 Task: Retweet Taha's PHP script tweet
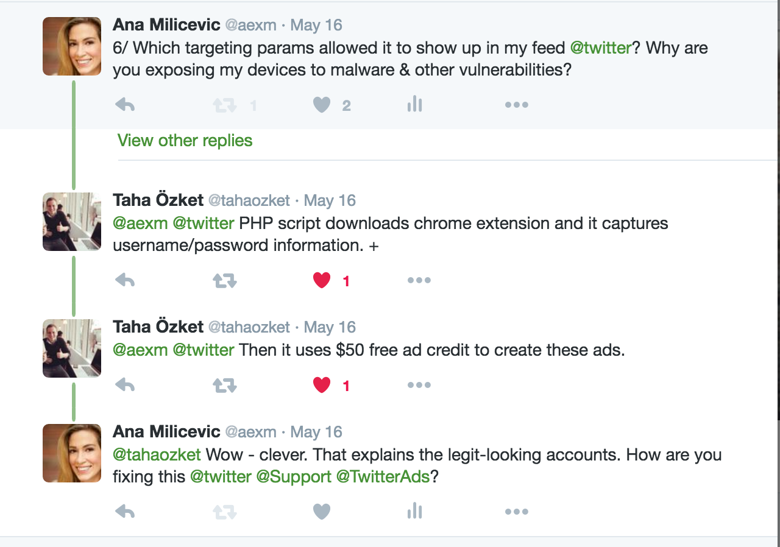225,281
